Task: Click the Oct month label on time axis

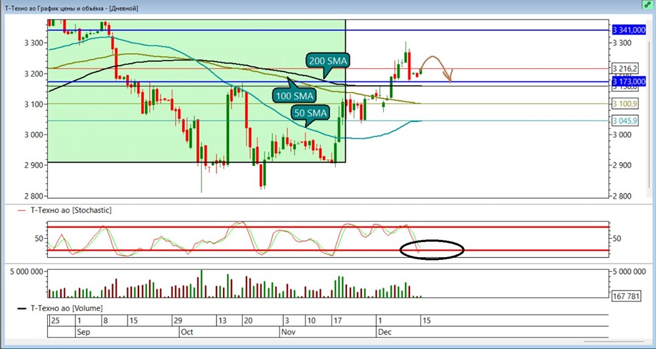Action: pos(187,332)
